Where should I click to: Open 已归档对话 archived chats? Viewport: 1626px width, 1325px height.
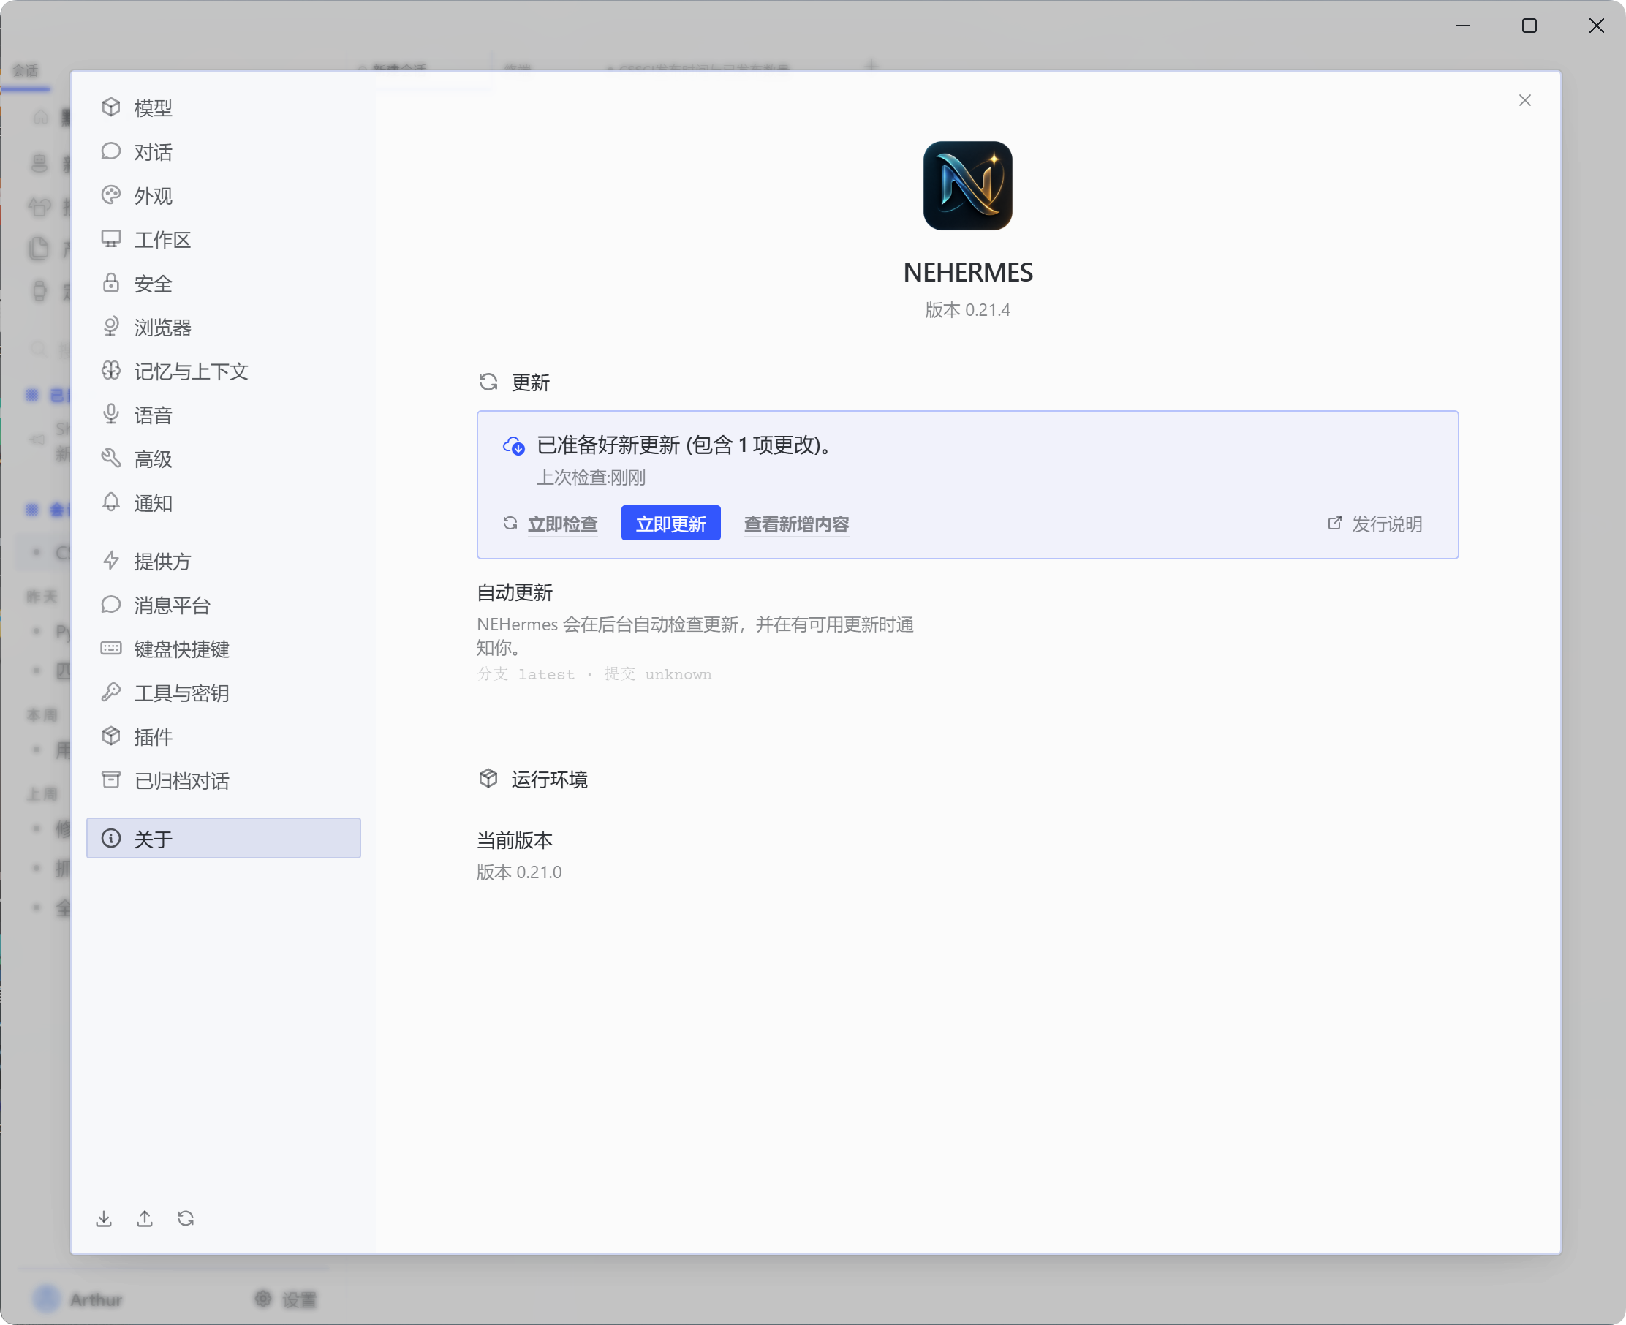pos(223,781)
